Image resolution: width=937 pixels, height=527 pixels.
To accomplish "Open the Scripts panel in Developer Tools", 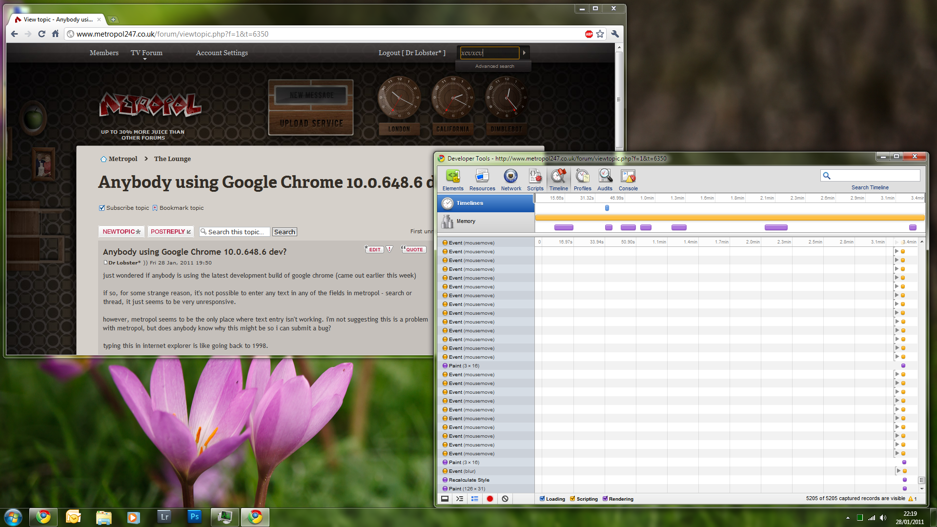I will tap(535, 180).
